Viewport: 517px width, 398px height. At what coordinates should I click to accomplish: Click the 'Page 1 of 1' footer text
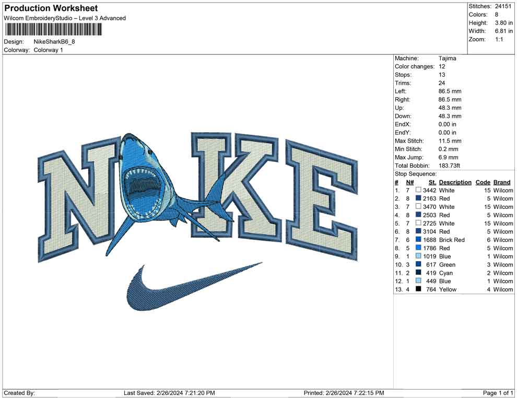pos(498,393)
